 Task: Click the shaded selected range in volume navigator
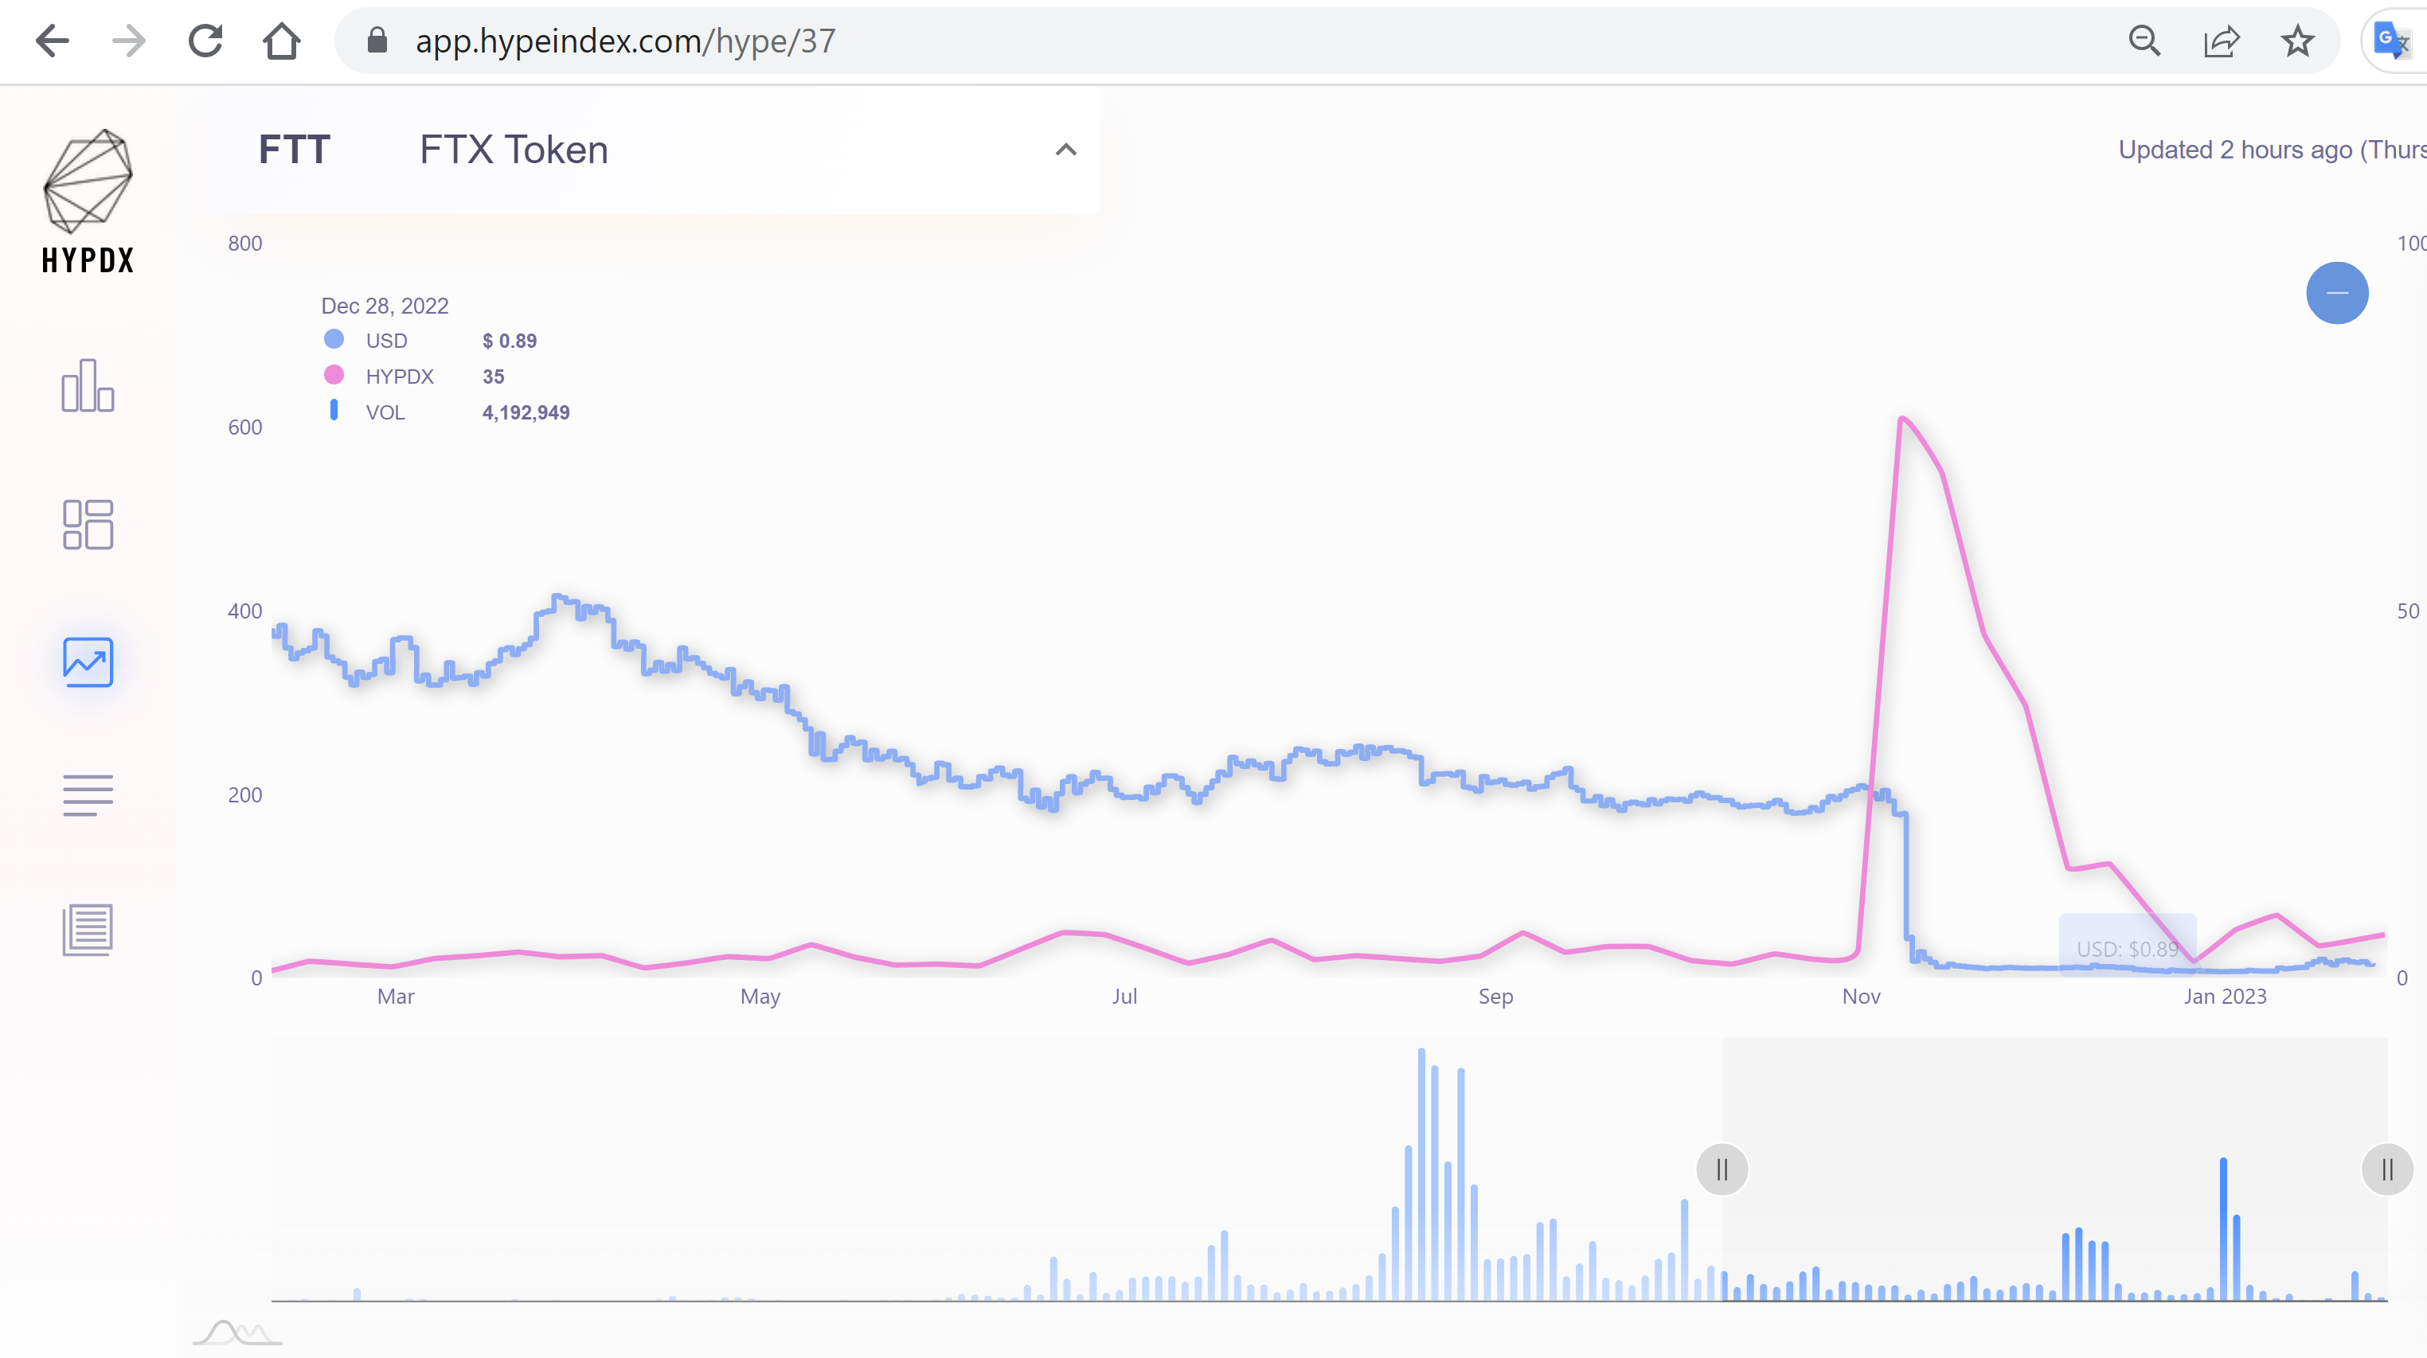coord(2054,1169)
